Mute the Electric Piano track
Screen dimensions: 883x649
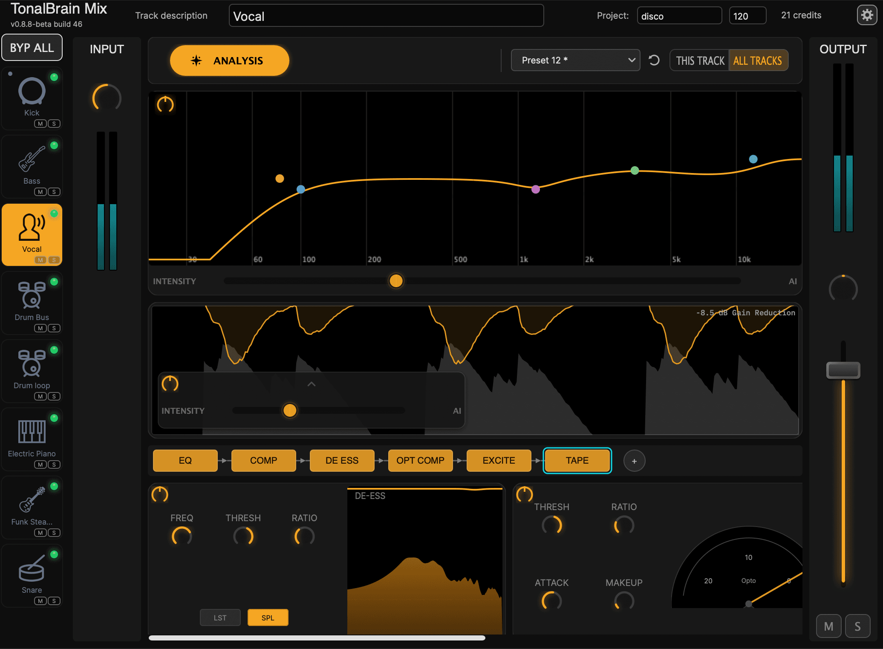click(40, 464)
